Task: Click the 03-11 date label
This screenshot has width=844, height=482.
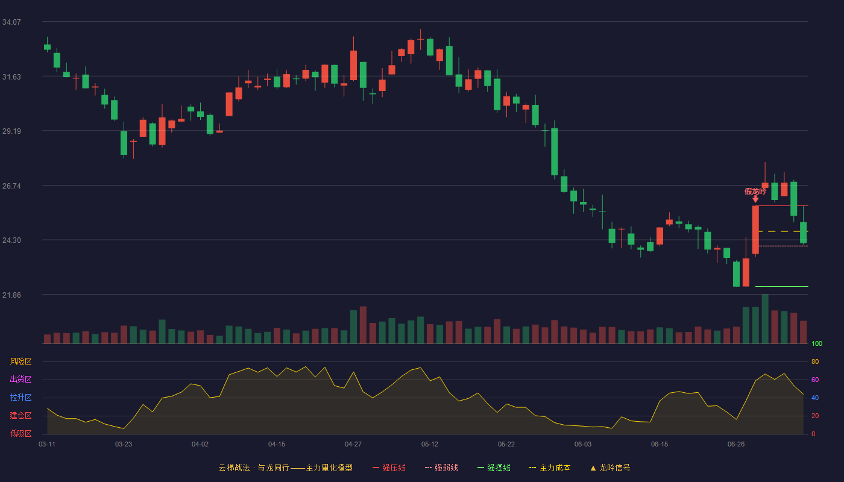Action: point(47,444)
